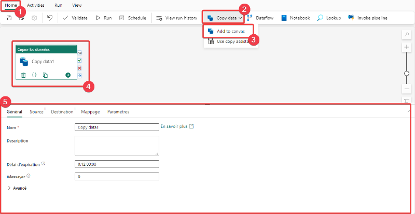Add an Invoke pipeline activity
Viewport: 415px width, 214px height.
point(368,18)
